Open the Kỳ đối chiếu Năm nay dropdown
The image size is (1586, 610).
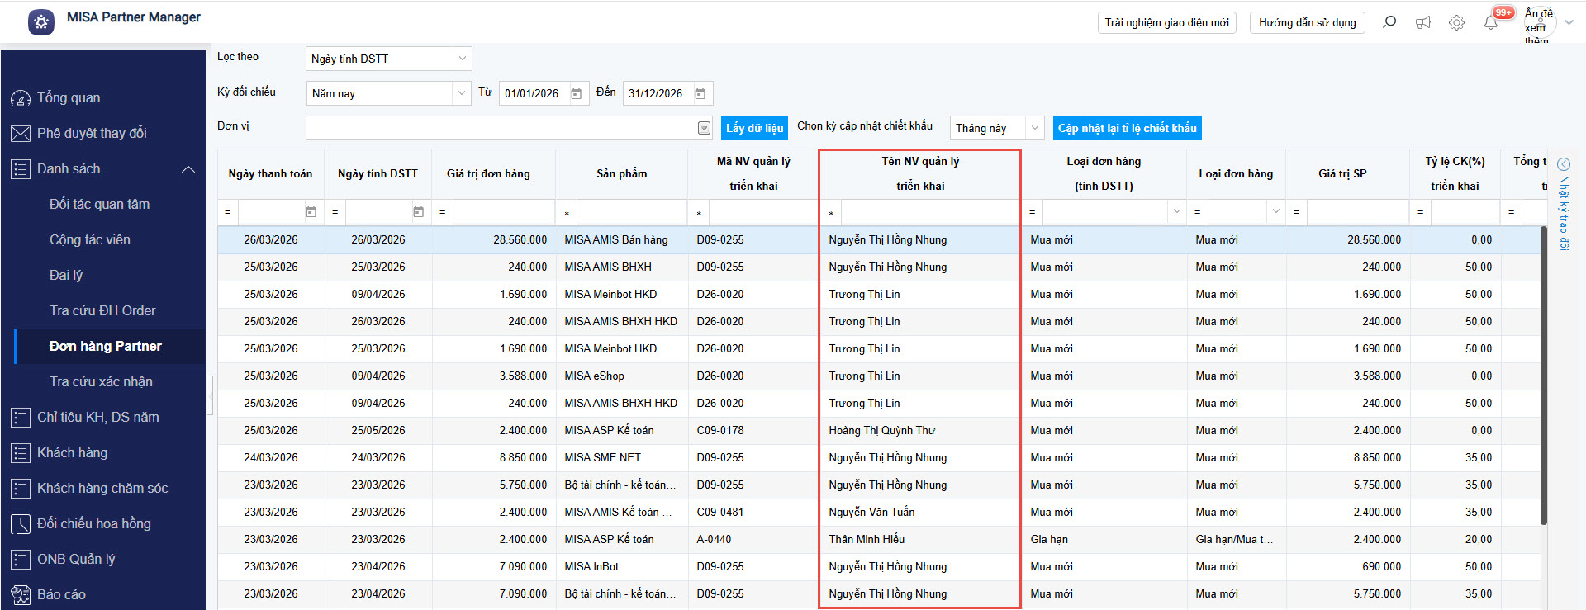(x=462, y=93)
